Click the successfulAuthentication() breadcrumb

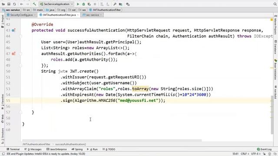(70, 144)
